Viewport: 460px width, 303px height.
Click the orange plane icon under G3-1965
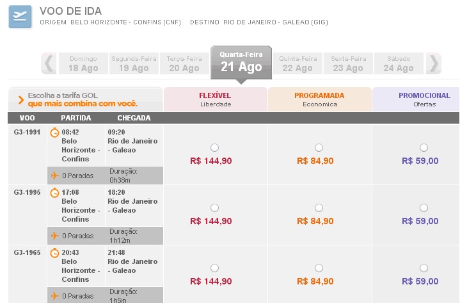click(54, 295)
